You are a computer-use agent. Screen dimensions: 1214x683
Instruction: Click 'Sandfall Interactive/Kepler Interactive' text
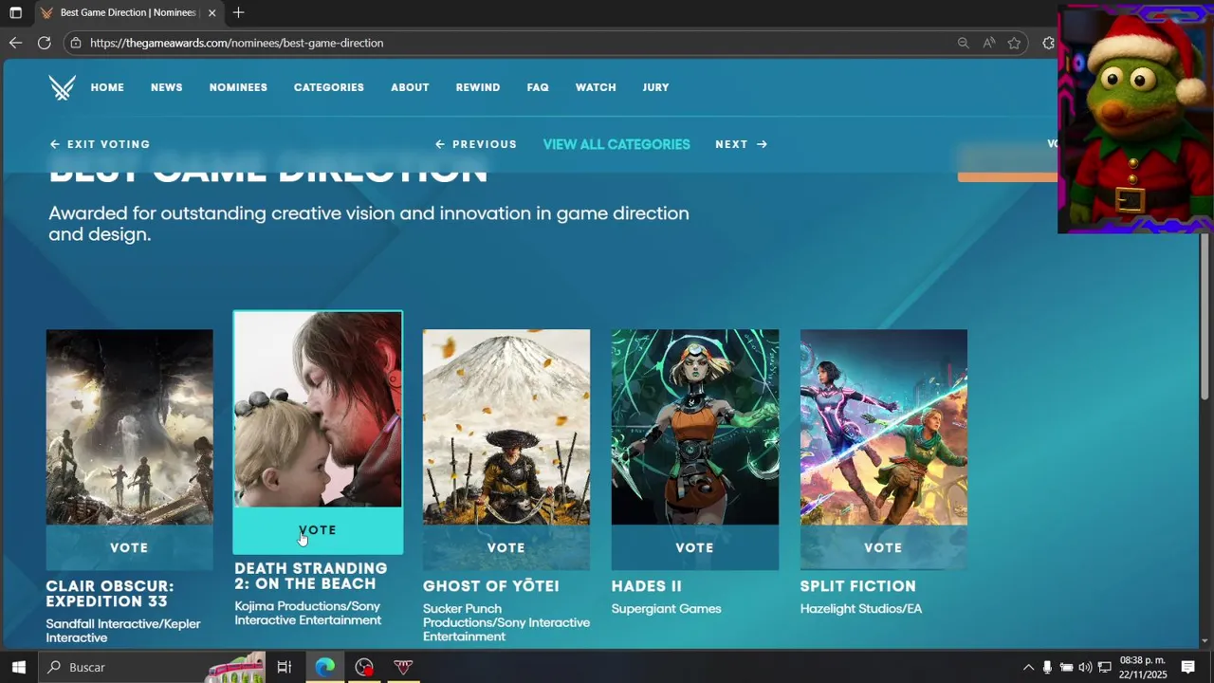[123, 631]
